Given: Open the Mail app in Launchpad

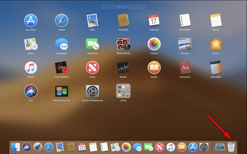Looking at the screenshot, I should [x=92, y=21].
